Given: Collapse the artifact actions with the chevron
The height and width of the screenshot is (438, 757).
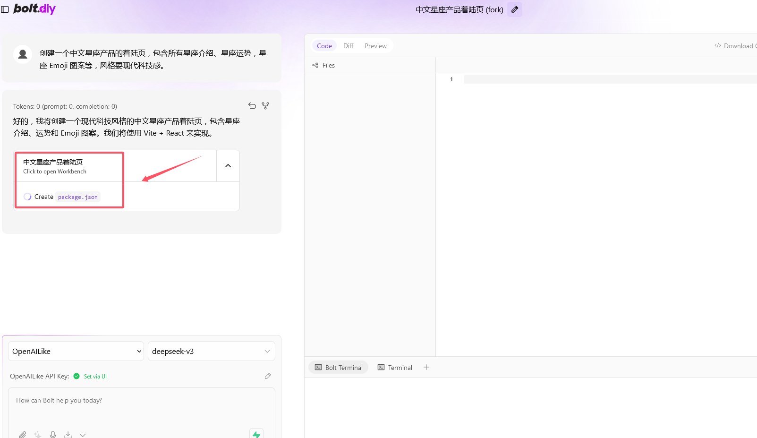Looking at the screenshot, I should [x=228, y=166].
